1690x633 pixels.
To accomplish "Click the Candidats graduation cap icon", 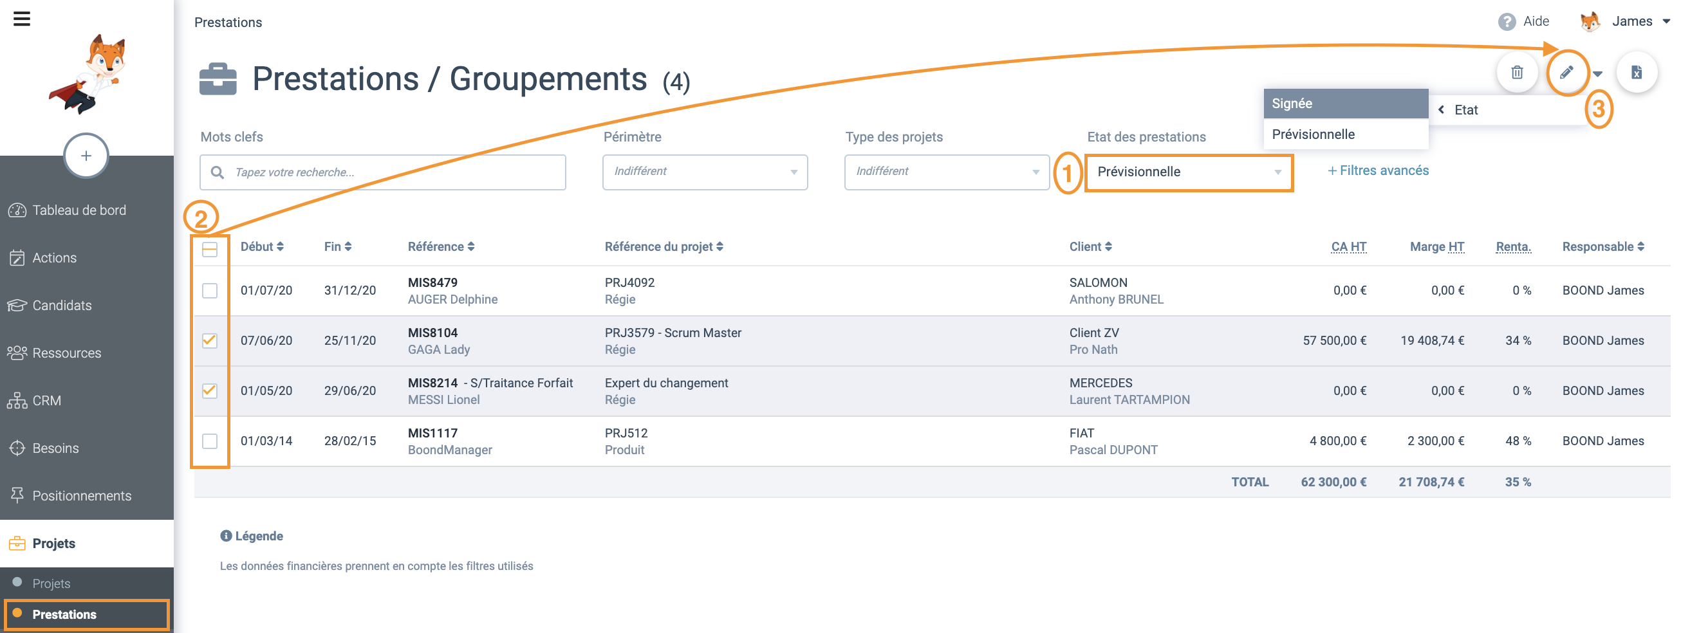I will point(17,306).
